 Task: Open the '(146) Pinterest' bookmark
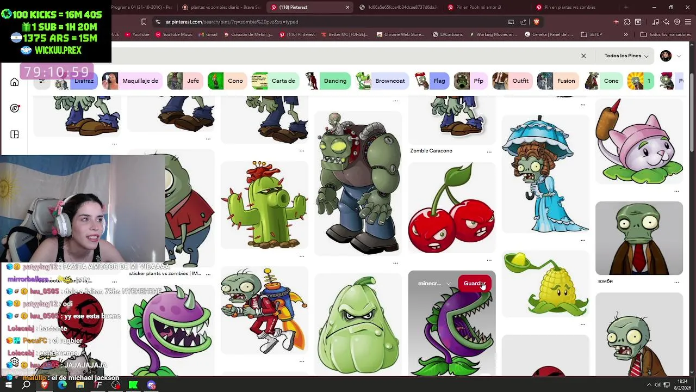(x=297, y=34)
